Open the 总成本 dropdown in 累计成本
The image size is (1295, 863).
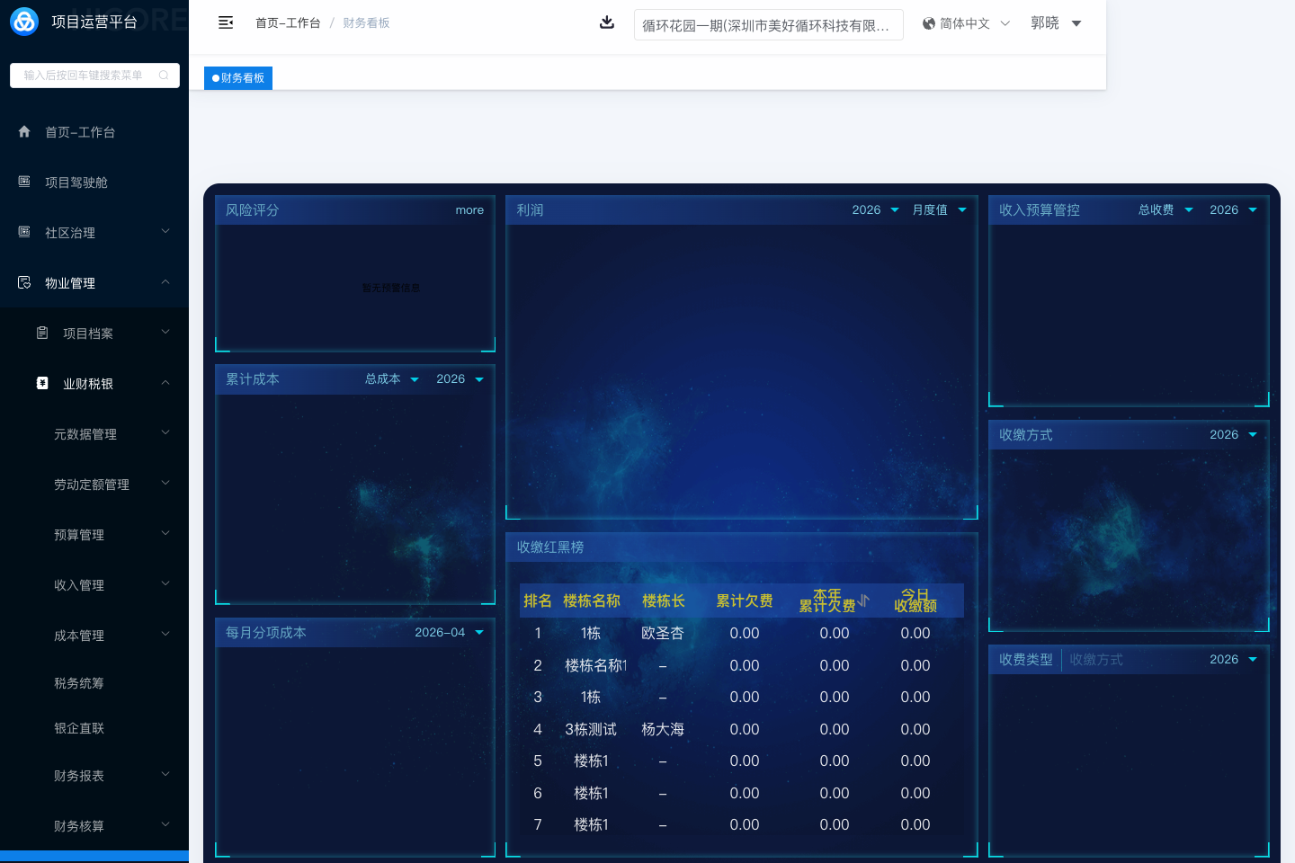pos(391,379)
